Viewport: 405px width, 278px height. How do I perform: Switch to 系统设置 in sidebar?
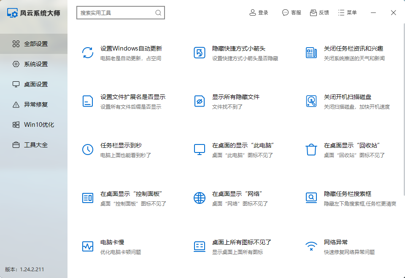coord(34,64)
